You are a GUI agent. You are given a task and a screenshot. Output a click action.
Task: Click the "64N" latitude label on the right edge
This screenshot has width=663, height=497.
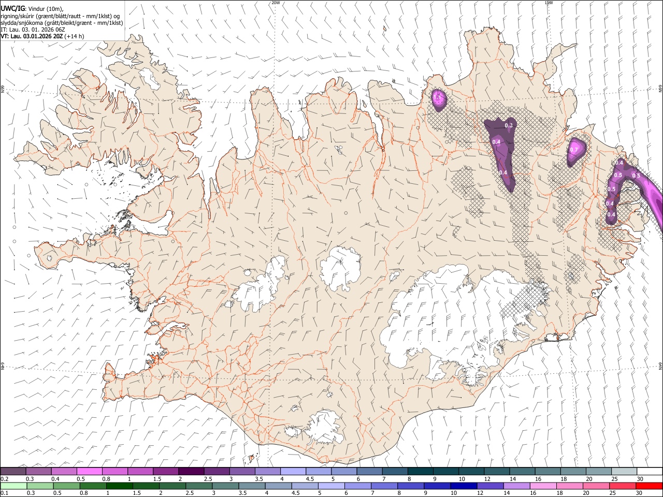pyautogui.click(x=660, y=366)
